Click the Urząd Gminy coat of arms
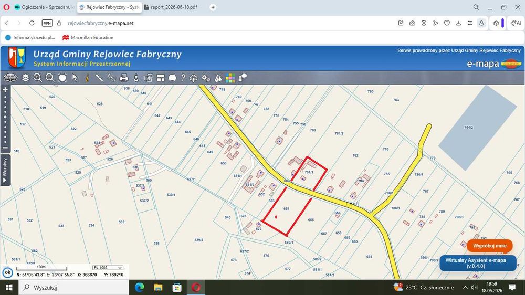The height and width of the screenshot is (295, 525). [x=16, y=58]
